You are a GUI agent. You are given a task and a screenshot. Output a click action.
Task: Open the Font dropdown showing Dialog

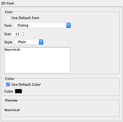[42, 25]
